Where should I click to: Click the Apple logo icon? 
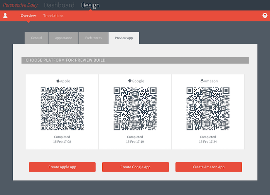pyautogui.click(x=58, y=81)
